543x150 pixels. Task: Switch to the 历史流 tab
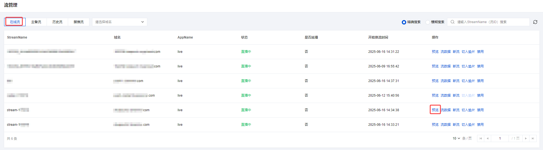coord(57,22)
